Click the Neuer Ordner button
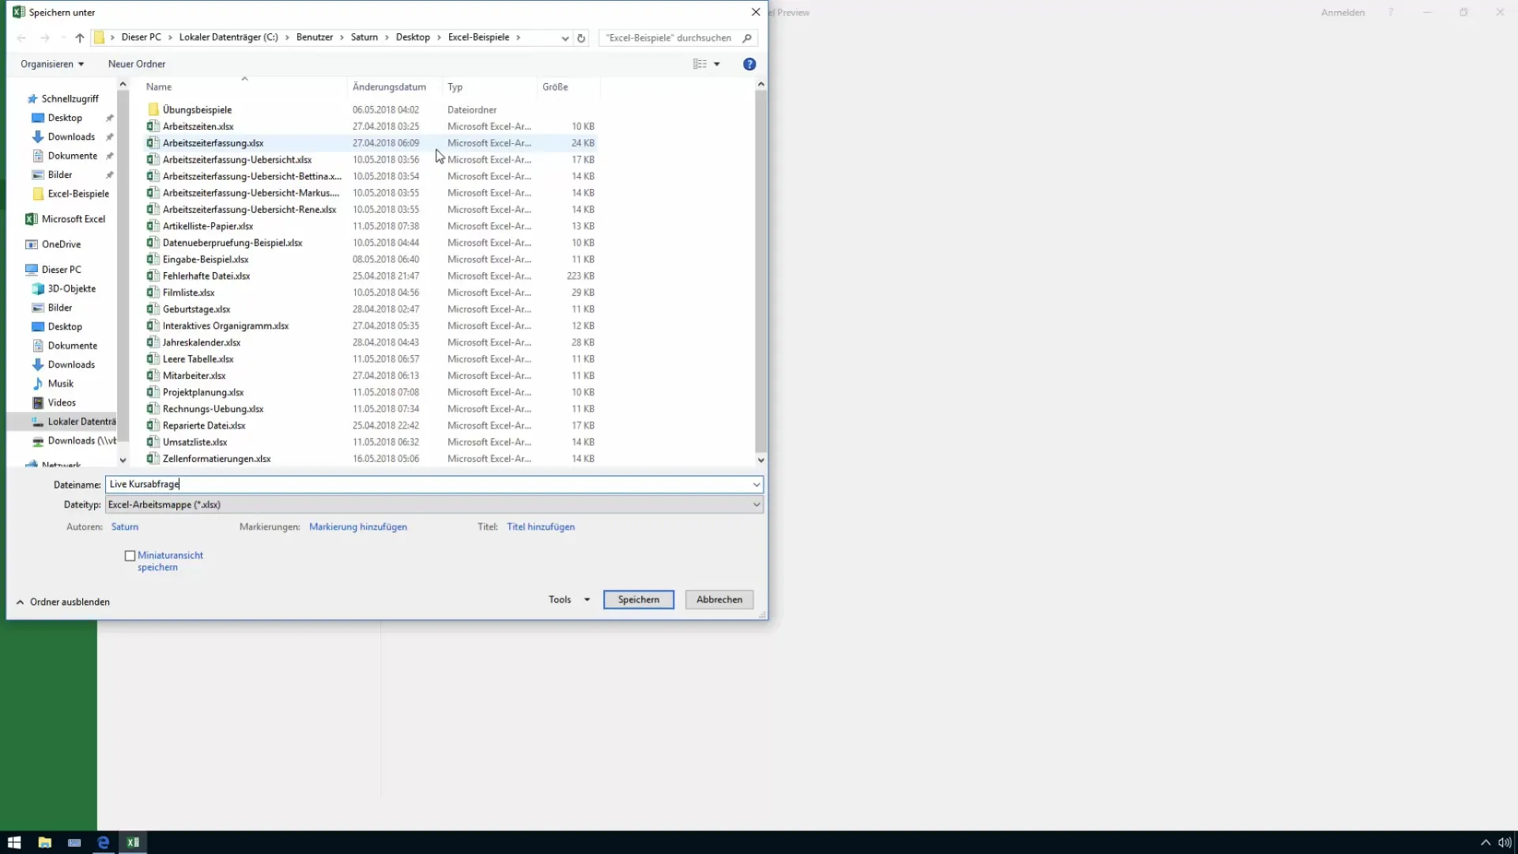The height and width of the screenshot is (854, 1518). tap(137, 63)
